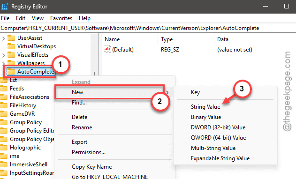Select the AutoComplete key in tree
Screen dimensions: 296x179
36,72
